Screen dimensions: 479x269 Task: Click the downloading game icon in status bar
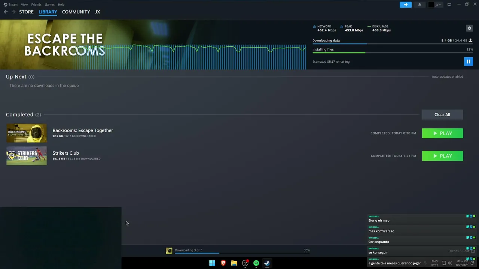pyautogui.click(x=169, y=251)
